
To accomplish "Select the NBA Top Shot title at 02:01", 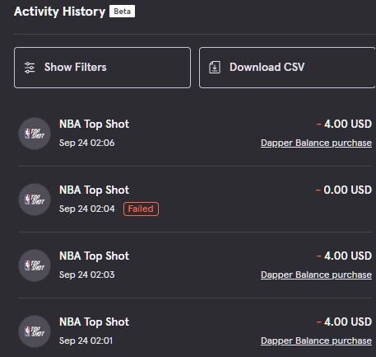I will 94,322.
